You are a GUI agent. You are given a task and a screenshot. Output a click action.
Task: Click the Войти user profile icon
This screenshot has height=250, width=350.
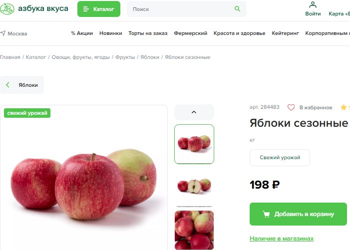(313, 4)
